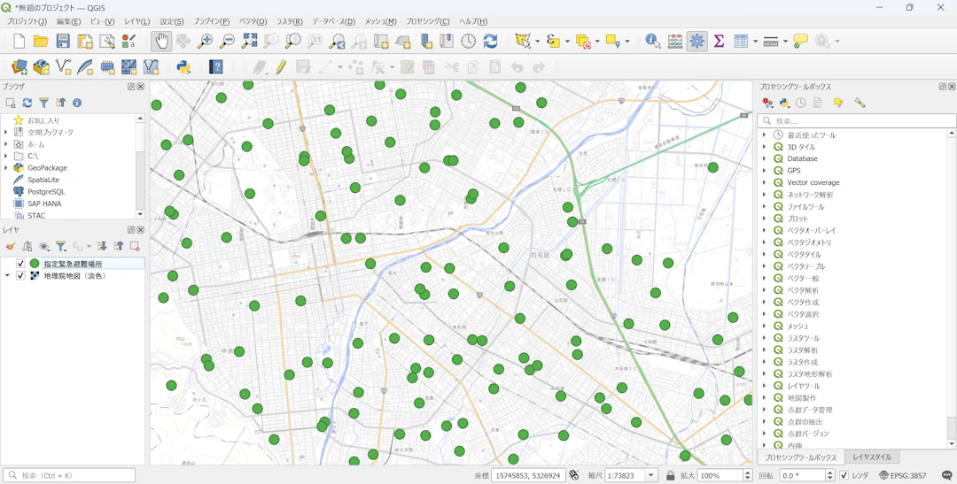Open the プロジェクト(J) menu
957x484 pixels.
pos(27,21)
